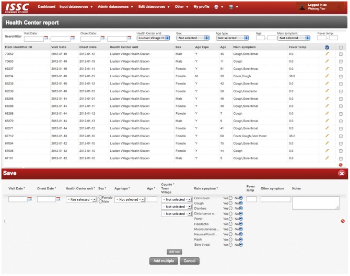Viewport: 350px width, 276px height.
Task: Open the help question-mark menu
Action: tap(234, 7)
